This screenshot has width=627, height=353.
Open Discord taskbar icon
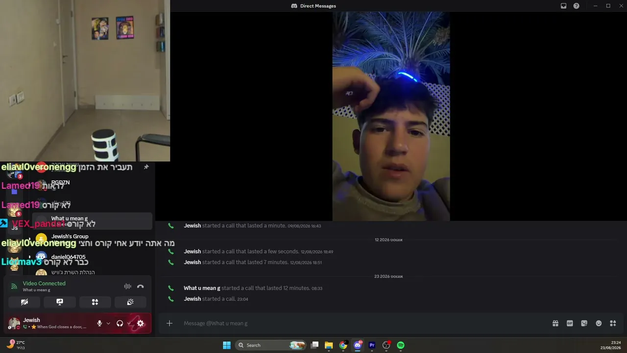[358, 345]
